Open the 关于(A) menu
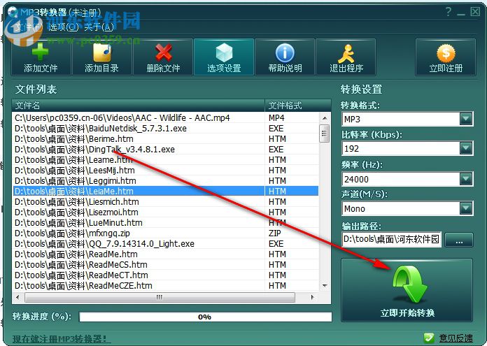Screen dimensions: 487x346 click(x=99, y=27)
